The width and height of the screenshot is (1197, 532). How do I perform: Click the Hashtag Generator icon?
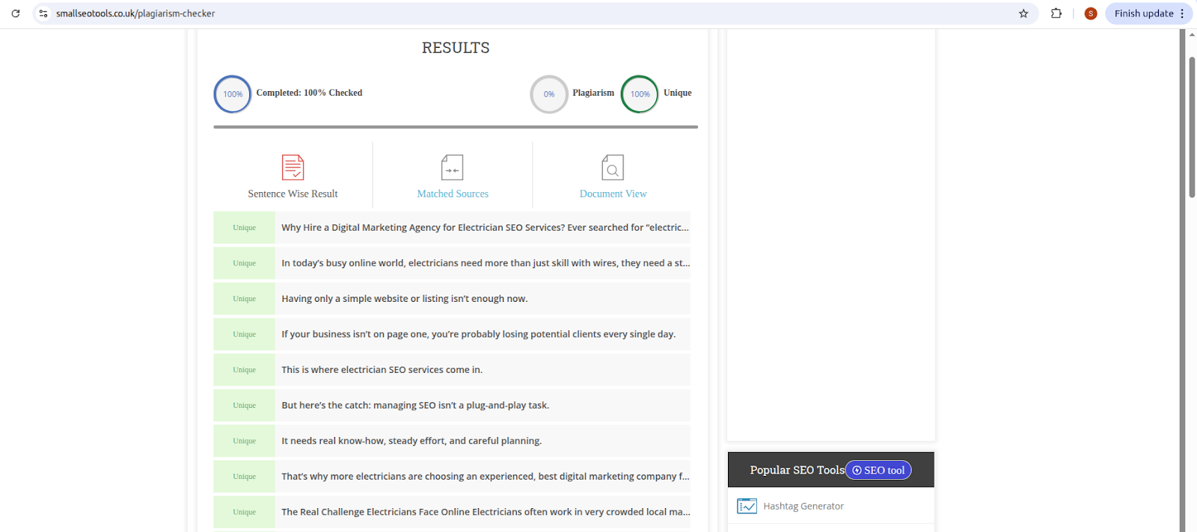(747, 506)
